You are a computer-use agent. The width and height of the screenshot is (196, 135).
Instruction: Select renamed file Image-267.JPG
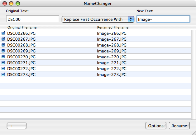click(112, 39)
